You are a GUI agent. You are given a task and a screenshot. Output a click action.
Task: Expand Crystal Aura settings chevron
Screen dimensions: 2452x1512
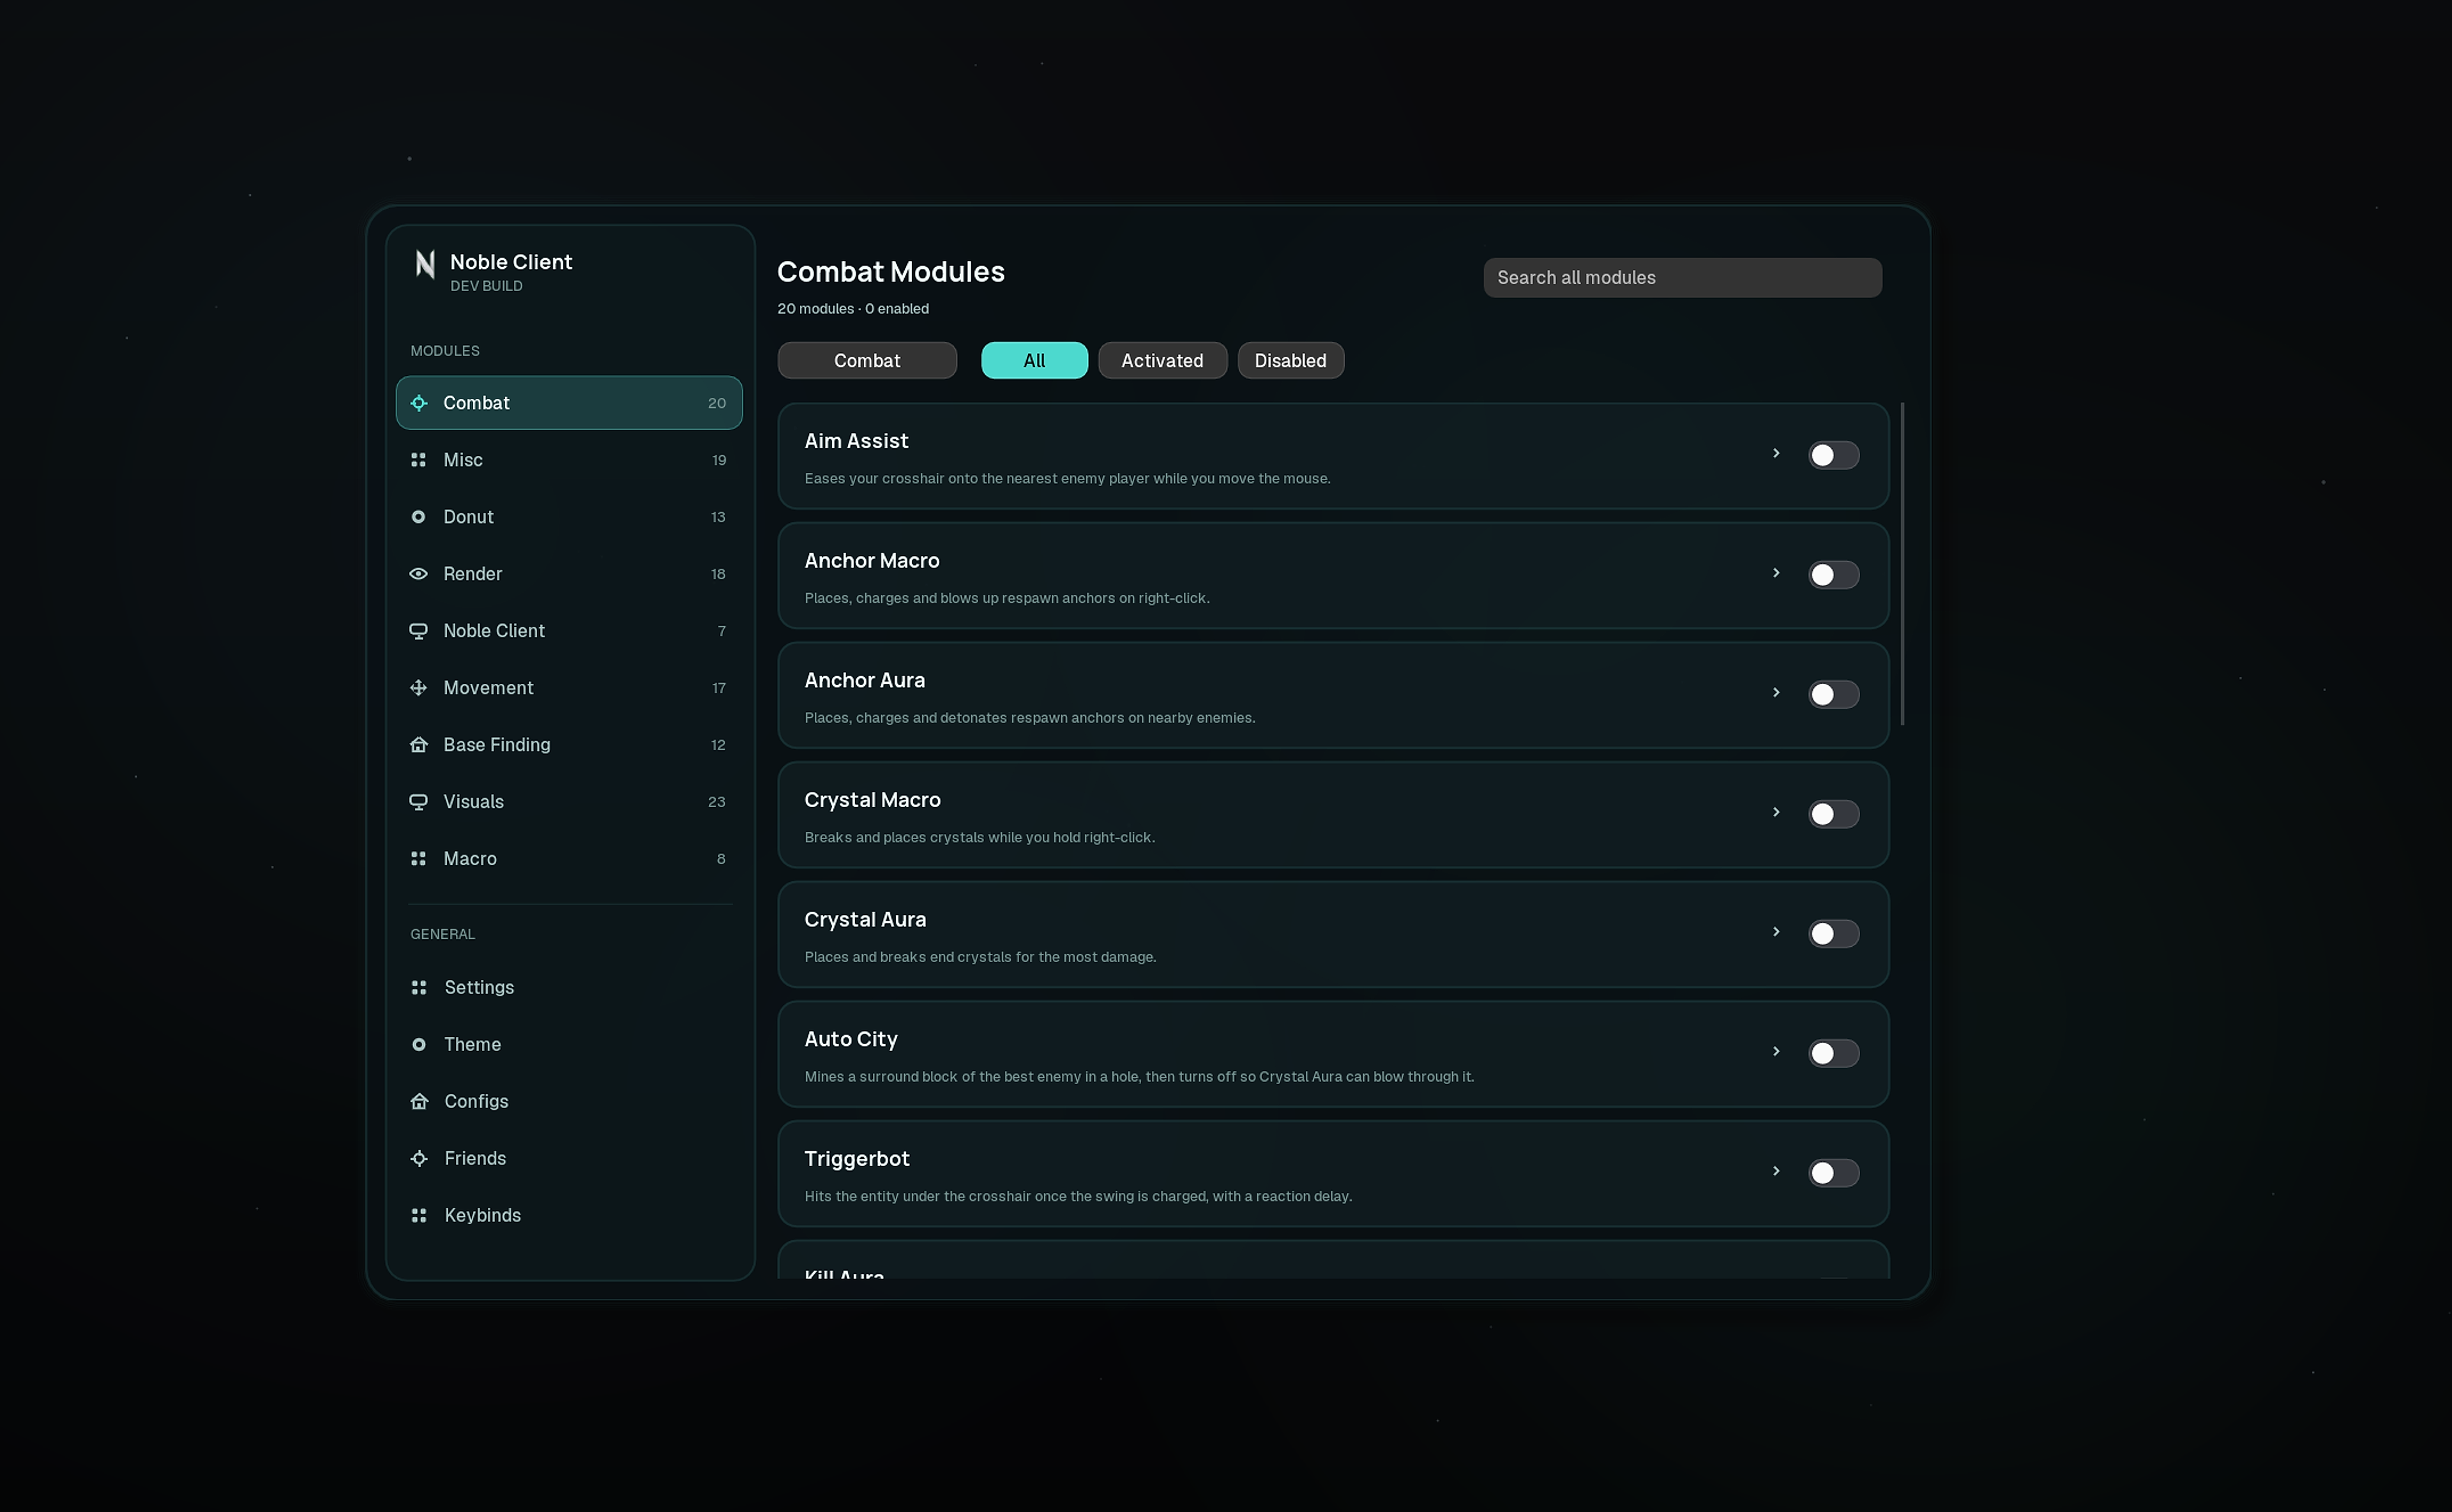(x=1776, y=932)
